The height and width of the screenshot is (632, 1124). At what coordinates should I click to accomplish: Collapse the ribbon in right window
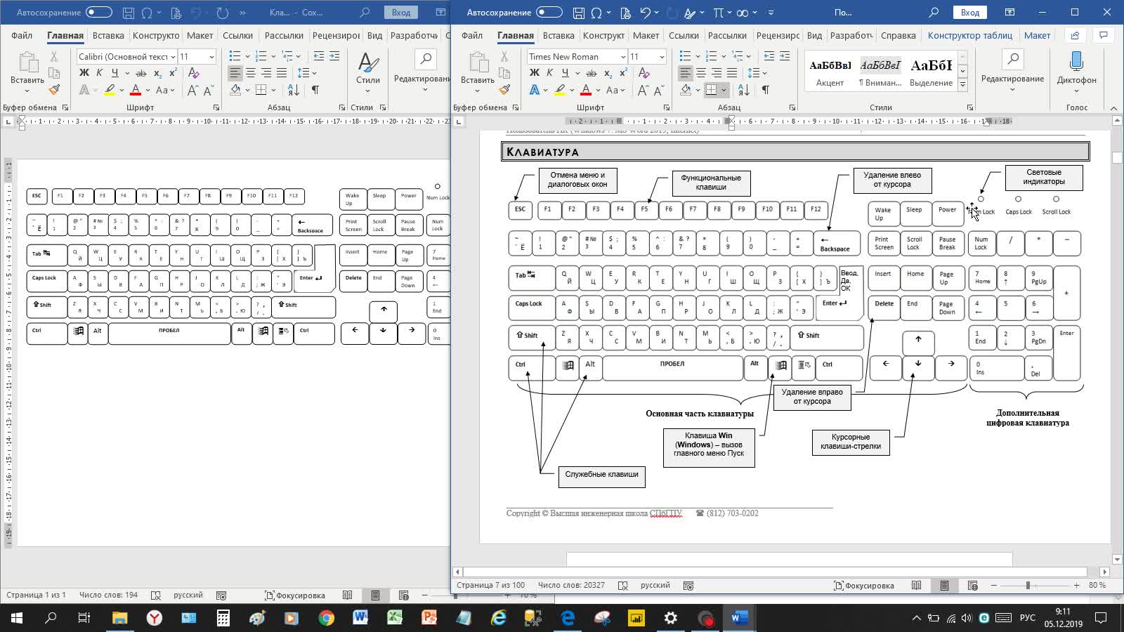[1113, 107]
